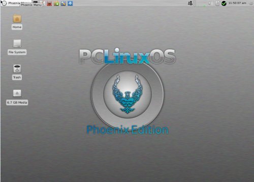Select the 6.7 GB Media drive icon

(x=17, y=94)
